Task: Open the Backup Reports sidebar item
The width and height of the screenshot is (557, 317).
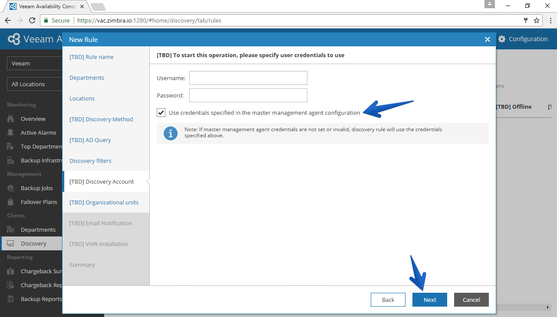Action: point(41,299)
